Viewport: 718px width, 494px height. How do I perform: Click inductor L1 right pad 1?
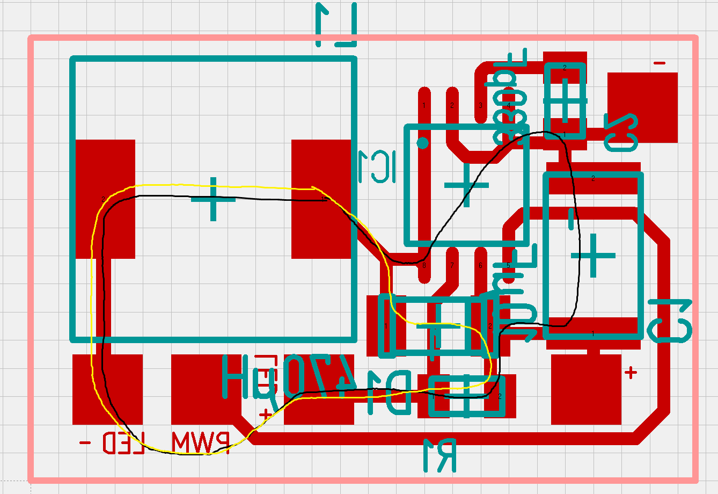click(321, 199)
